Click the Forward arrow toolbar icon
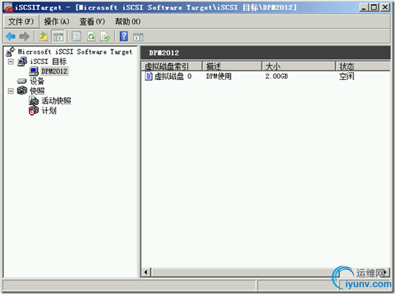The image size is (395, 294). [25, 37]
